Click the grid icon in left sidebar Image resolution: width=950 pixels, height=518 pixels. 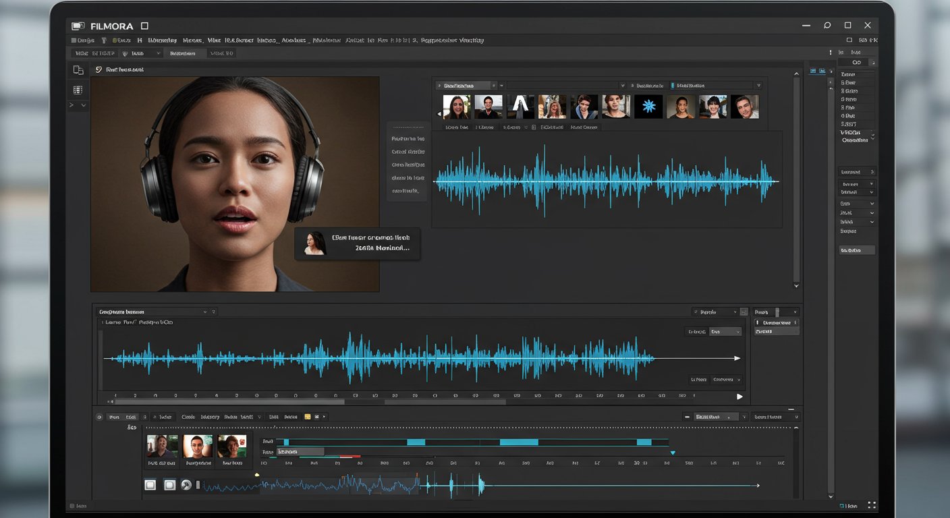[x=78, y=90]
